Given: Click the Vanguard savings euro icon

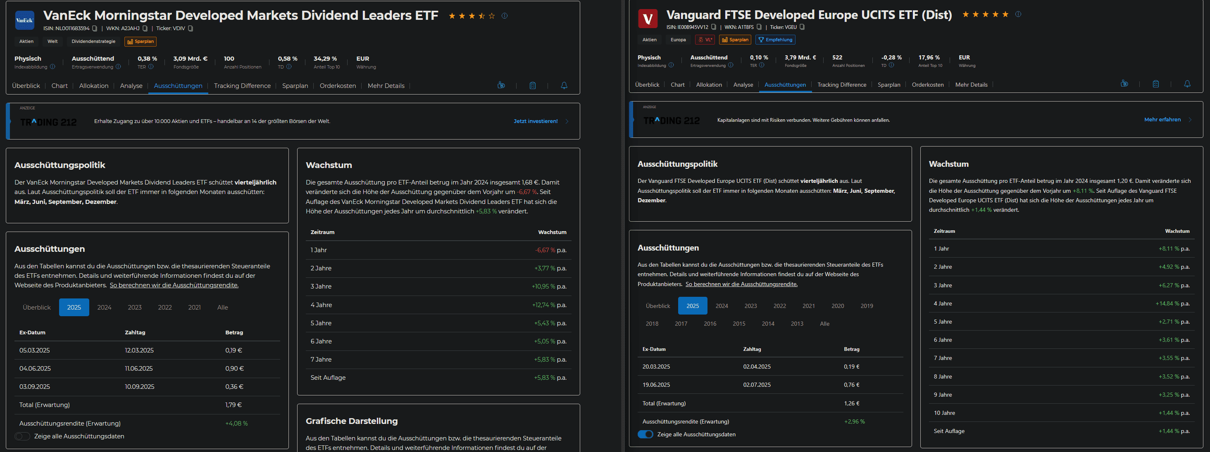Looking at the screenshot, I should coord(1124,84).
